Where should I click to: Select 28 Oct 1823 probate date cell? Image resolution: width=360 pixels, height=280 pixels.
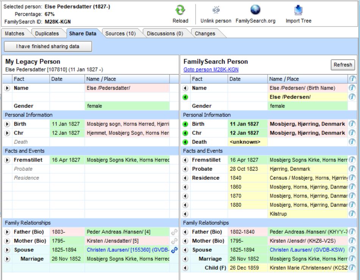(x=247, y=169)
